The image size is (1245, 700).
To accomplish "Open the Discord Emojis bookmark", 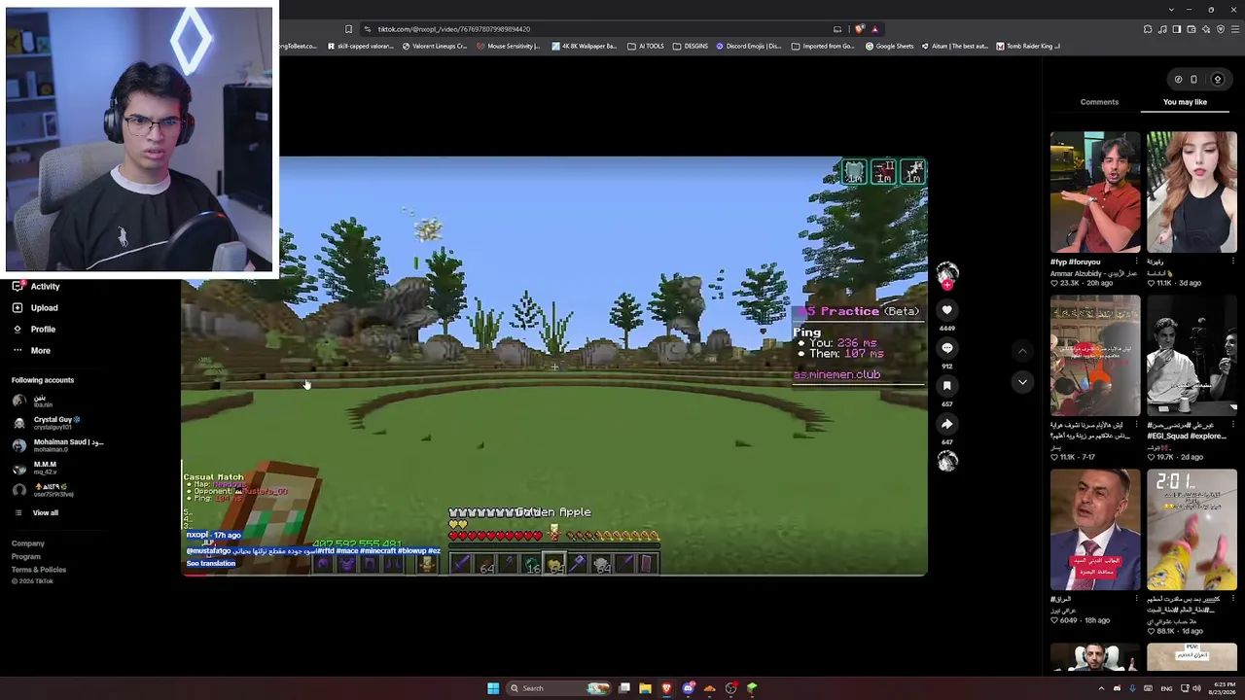I will coord(749,46).
